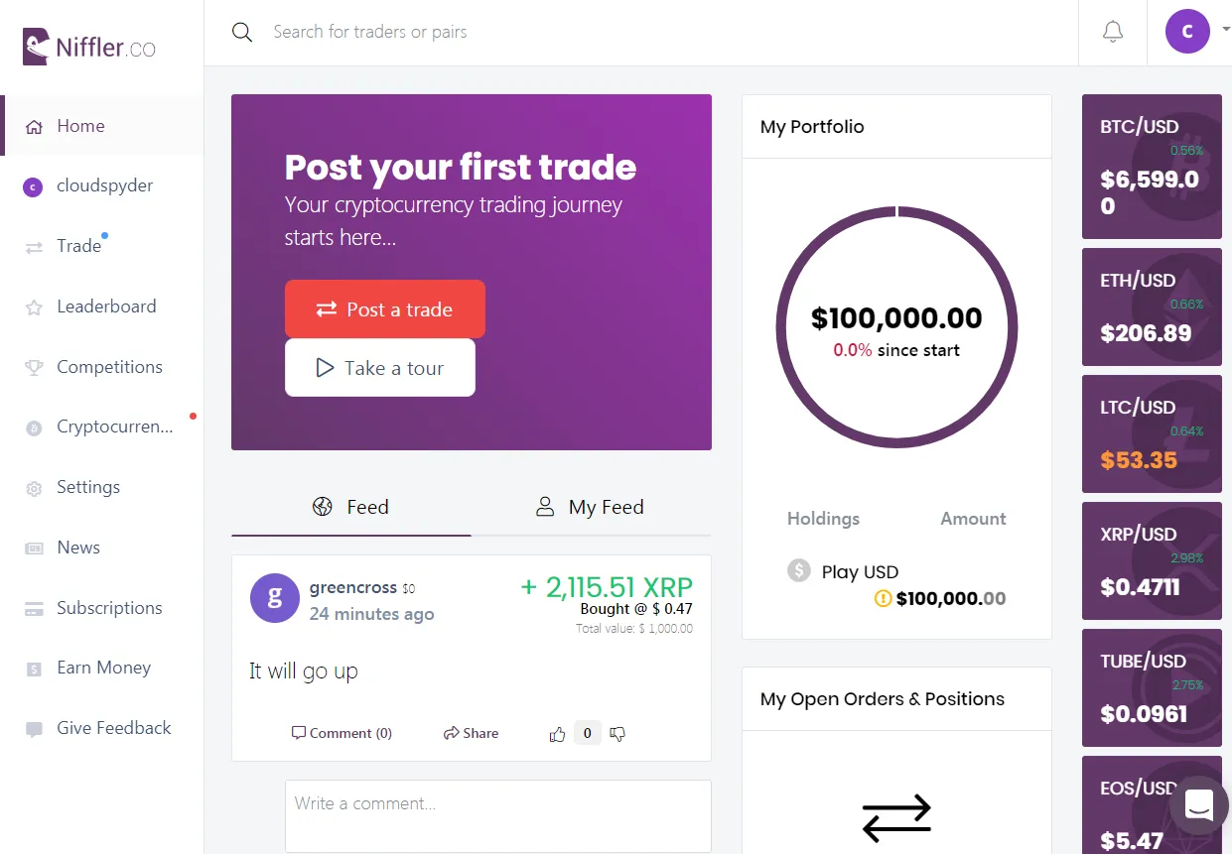Switch to the My Feed tab
The width and height of the screenshot is (1232, 854).
point(591,507)
